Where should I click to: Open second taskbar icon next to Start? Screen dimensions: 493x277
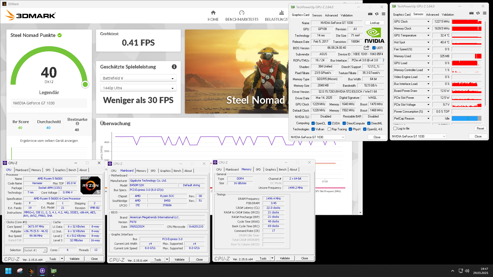pyautogui.click(x=20, y=271)
